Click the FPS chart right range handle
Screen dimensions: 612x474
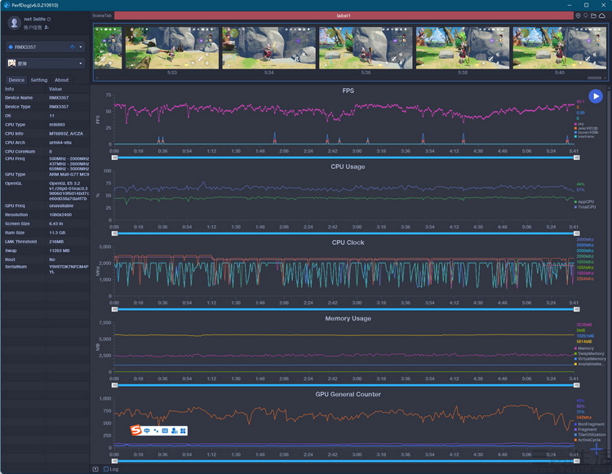click(x=576, y=157)
